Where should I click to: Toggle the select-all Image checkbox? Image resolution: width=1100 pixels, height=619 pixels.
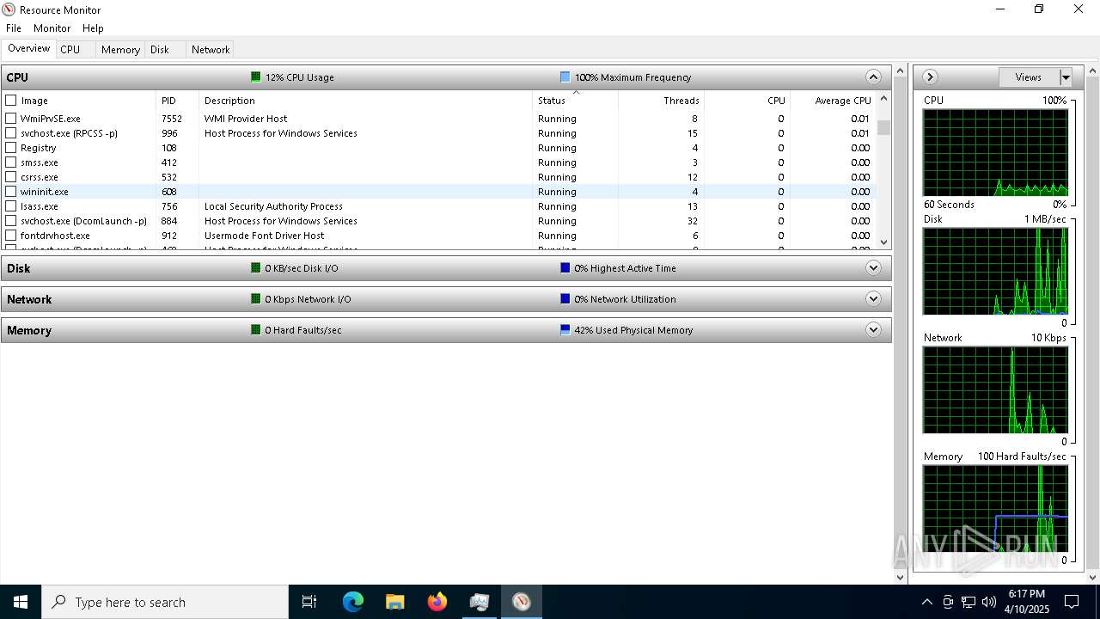(x=11, y=101)
